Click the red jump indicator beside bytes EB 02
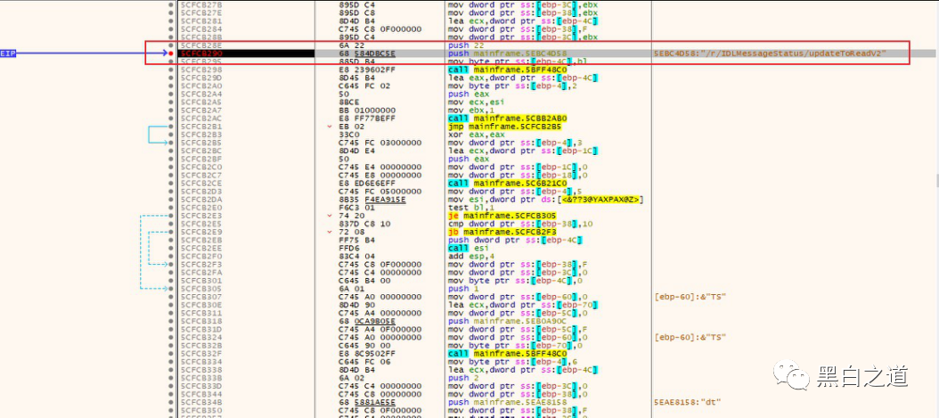939x418 pixels. (329, 127)
